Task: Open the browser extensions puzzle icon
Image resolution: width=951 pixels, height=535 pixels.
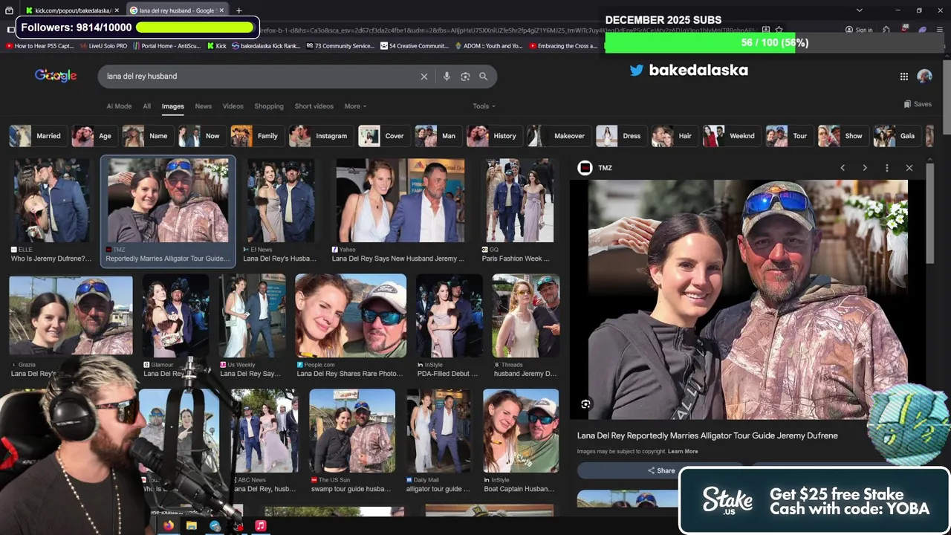Action: coord(886,30)
